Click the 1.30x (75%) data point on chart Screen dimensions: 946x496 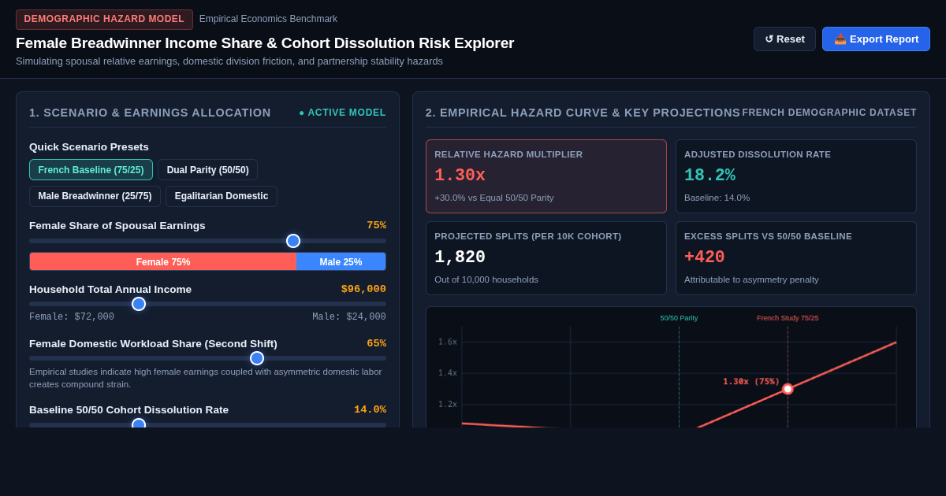point(788,389)
